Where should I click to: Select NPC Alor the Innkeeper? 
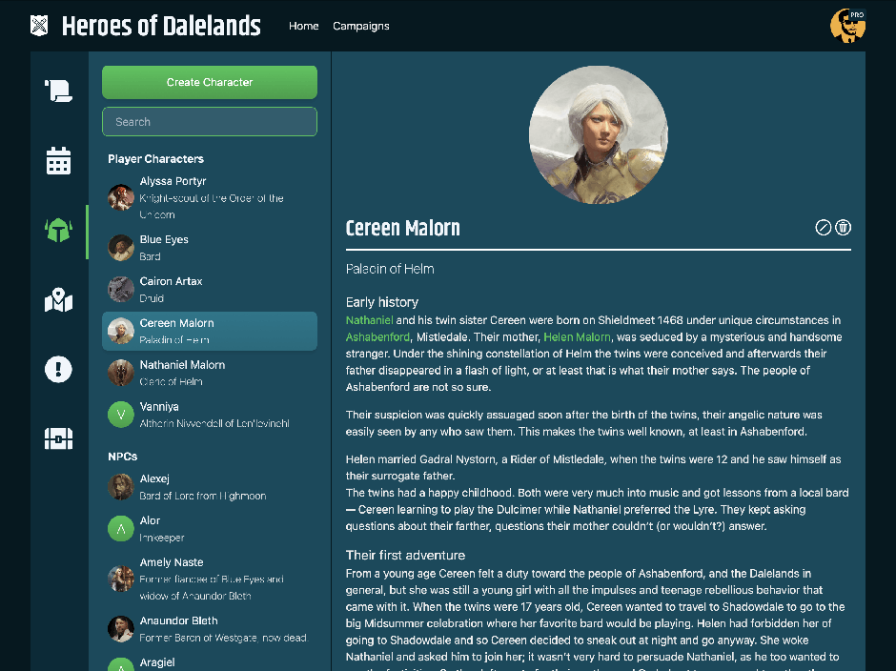click(209, 529)
